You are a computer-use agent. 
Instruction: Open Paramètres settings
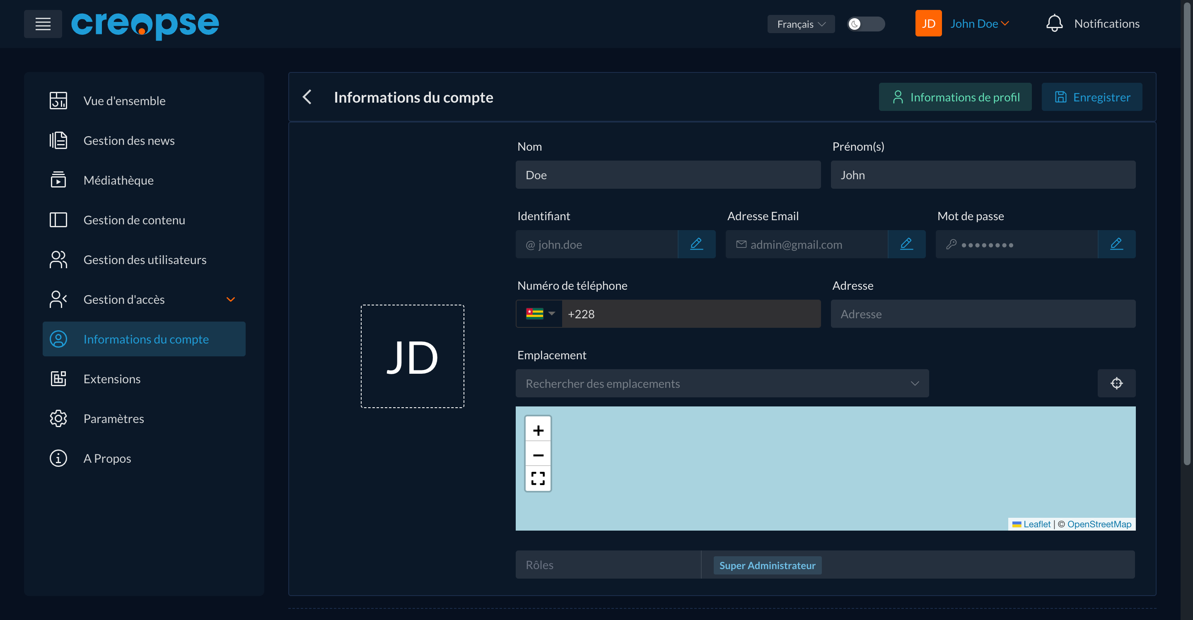click(144, 419)
